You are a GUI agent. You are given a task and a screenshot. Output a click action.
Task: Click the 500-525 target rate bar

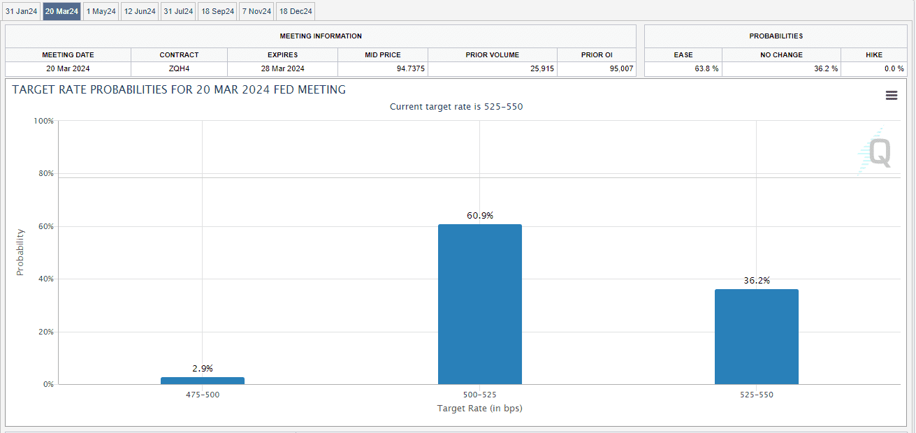(x=479, y=304)
